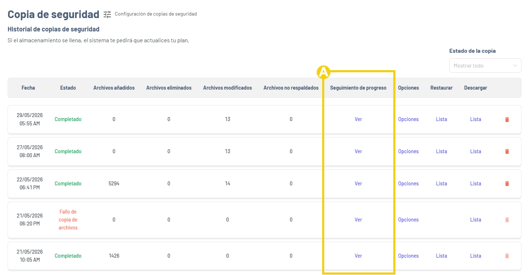Click the Archivos no respaldados column header
532x275 pixels.
click(x=291, y=88)
